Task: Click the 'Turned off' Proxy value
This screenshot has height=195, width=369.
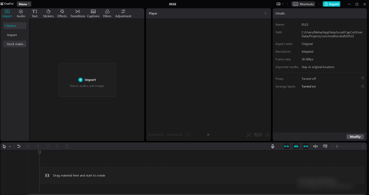Action: (309, 79)
